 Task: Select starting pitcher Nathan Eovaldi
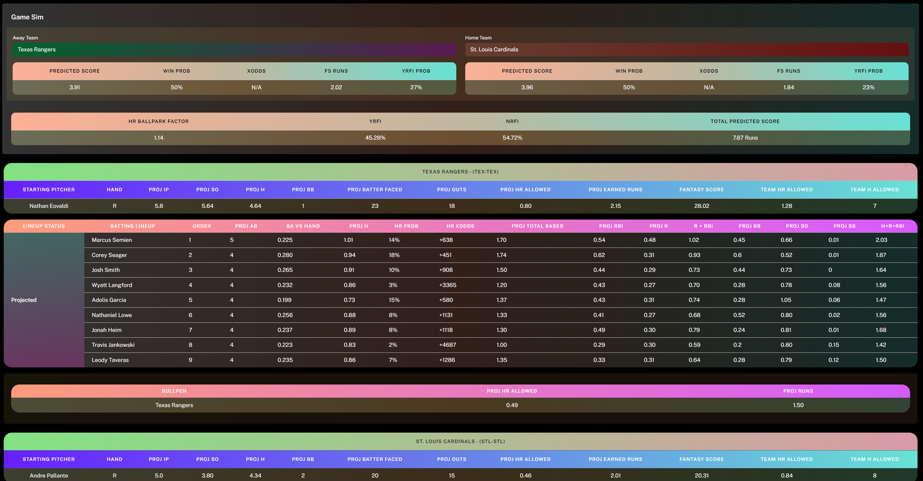tap(49, 206)
